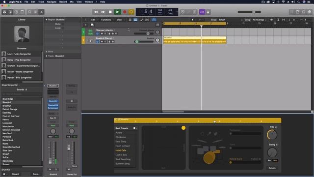
Task: Add a new track with plus button
Action: pyautogui.click(x=86, y=25)
